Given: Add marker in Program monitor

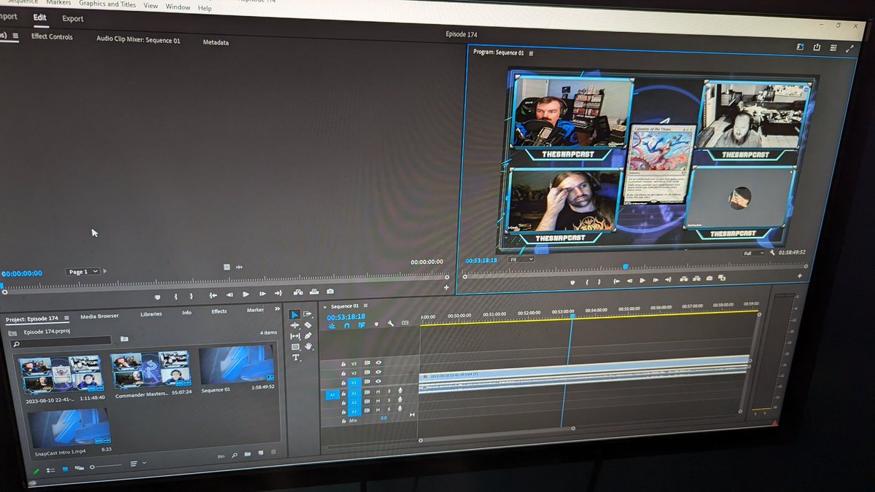Looking at the screenshot, I should click(x=572, y=282).
